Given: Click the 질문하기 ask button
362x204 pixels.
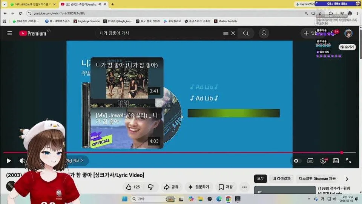Looking at the screenshot, I should click(x=199, y=187).
